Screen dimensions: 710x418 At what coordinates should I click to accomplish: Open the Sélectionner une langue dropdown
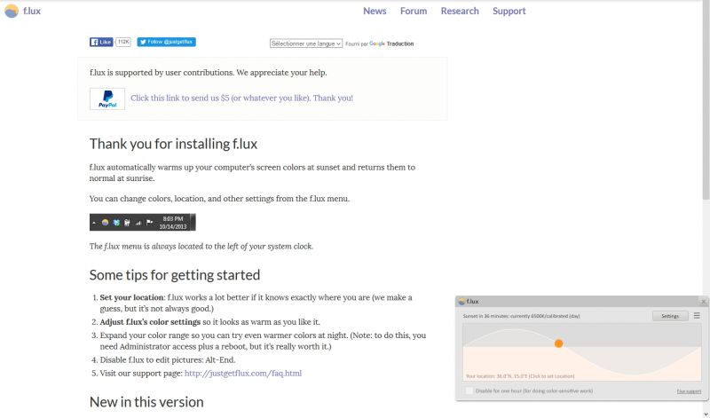[306, 43]
